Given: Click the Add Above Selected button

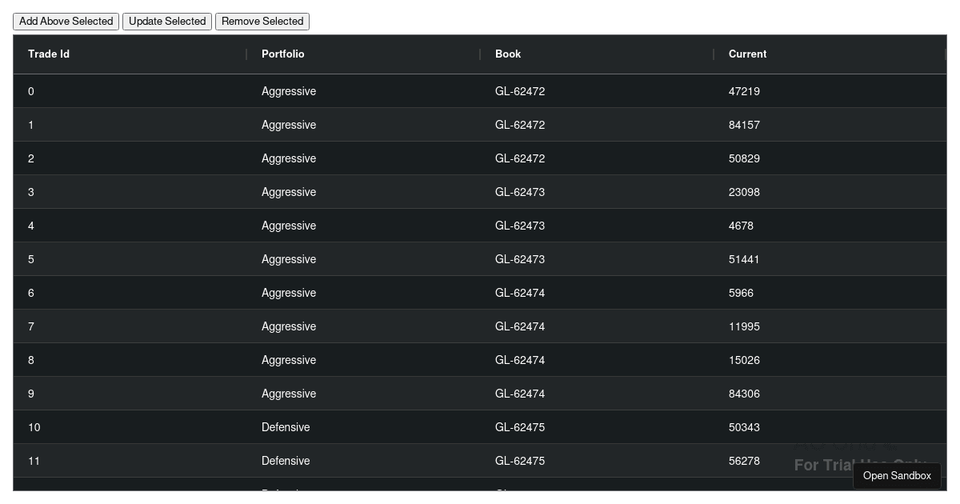Looking at the screenshot, I should [66, 22].
